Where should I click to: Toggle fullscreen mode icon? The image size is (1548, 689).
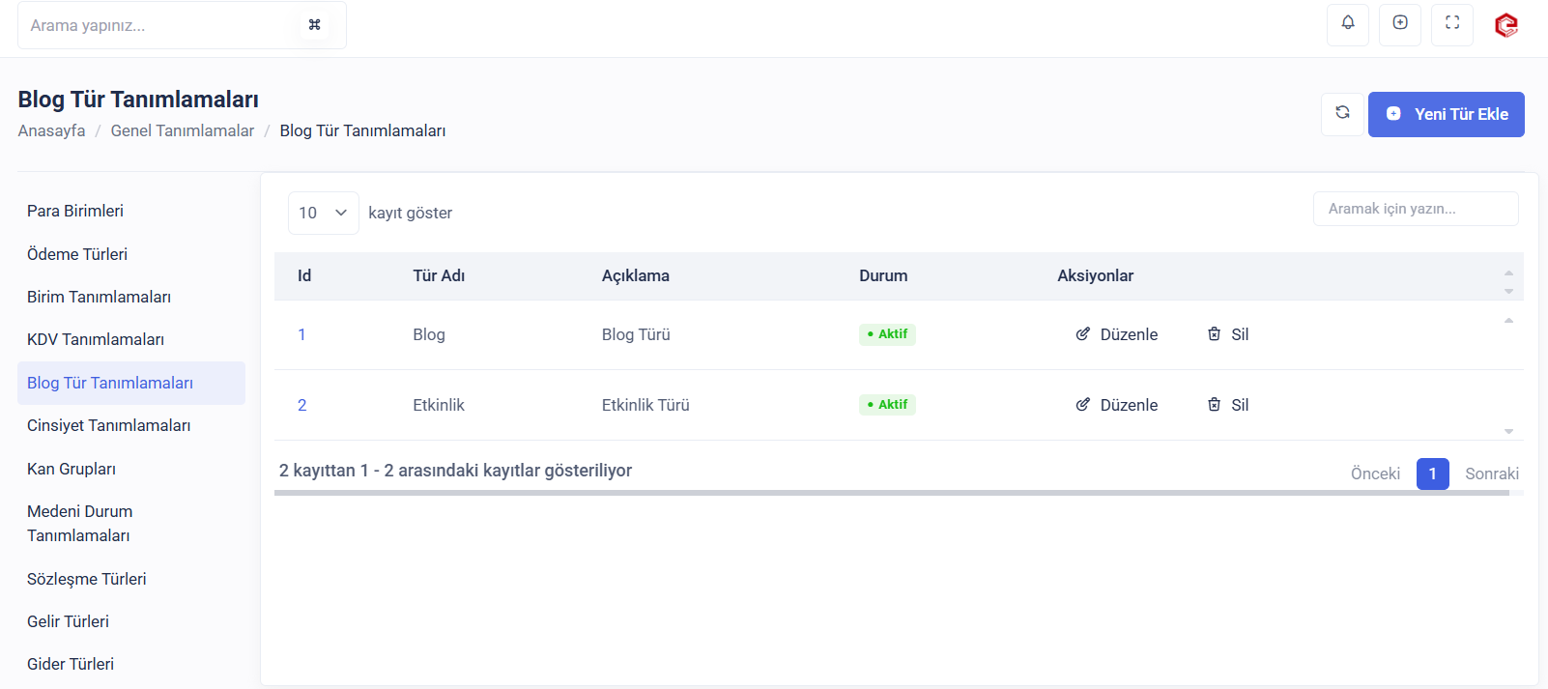[x=1451, y=23]
